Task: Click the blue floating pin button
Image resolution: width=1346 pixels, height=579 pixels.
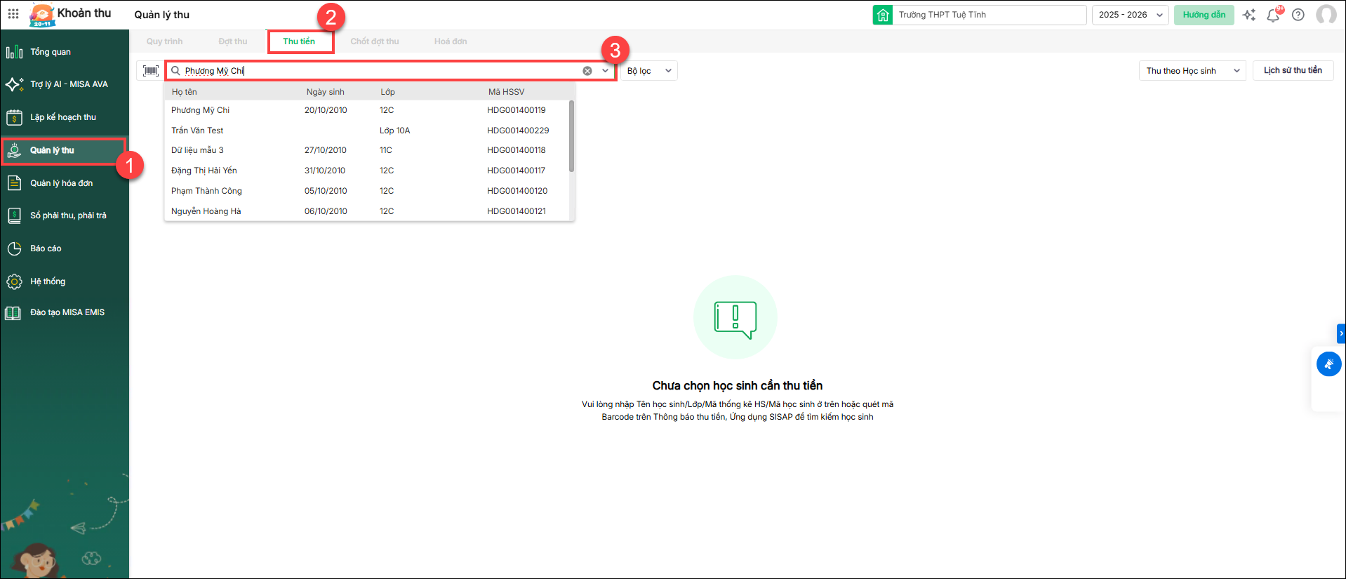Action: 1328,364
